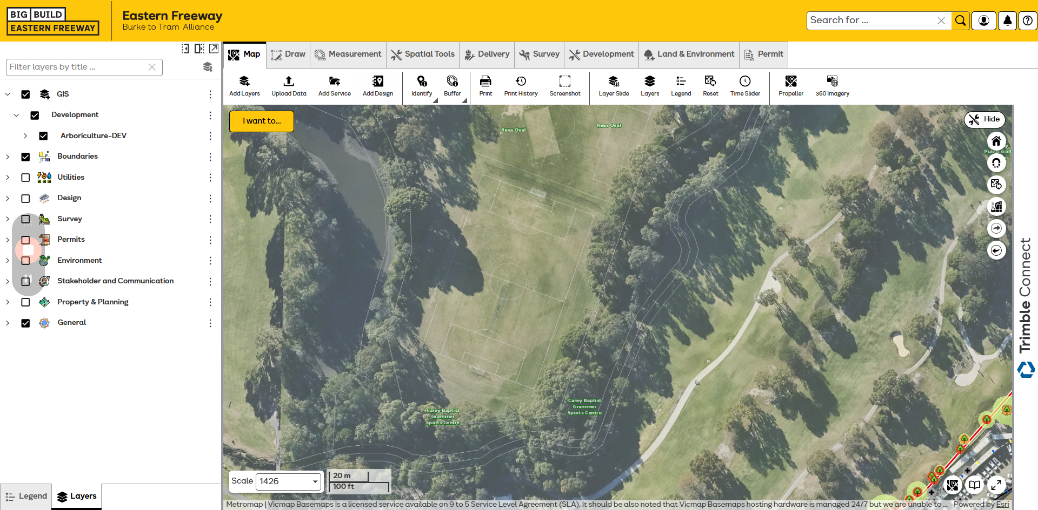1038x510 pixels.
Task: Open Print History
Action: (521, 86)
